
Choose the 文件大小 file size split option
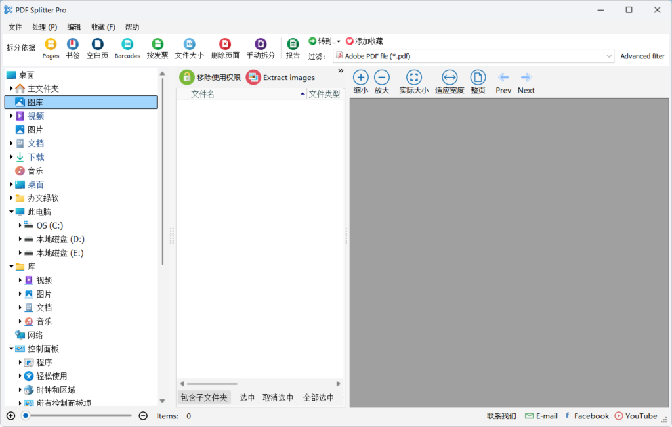point(189,49)
